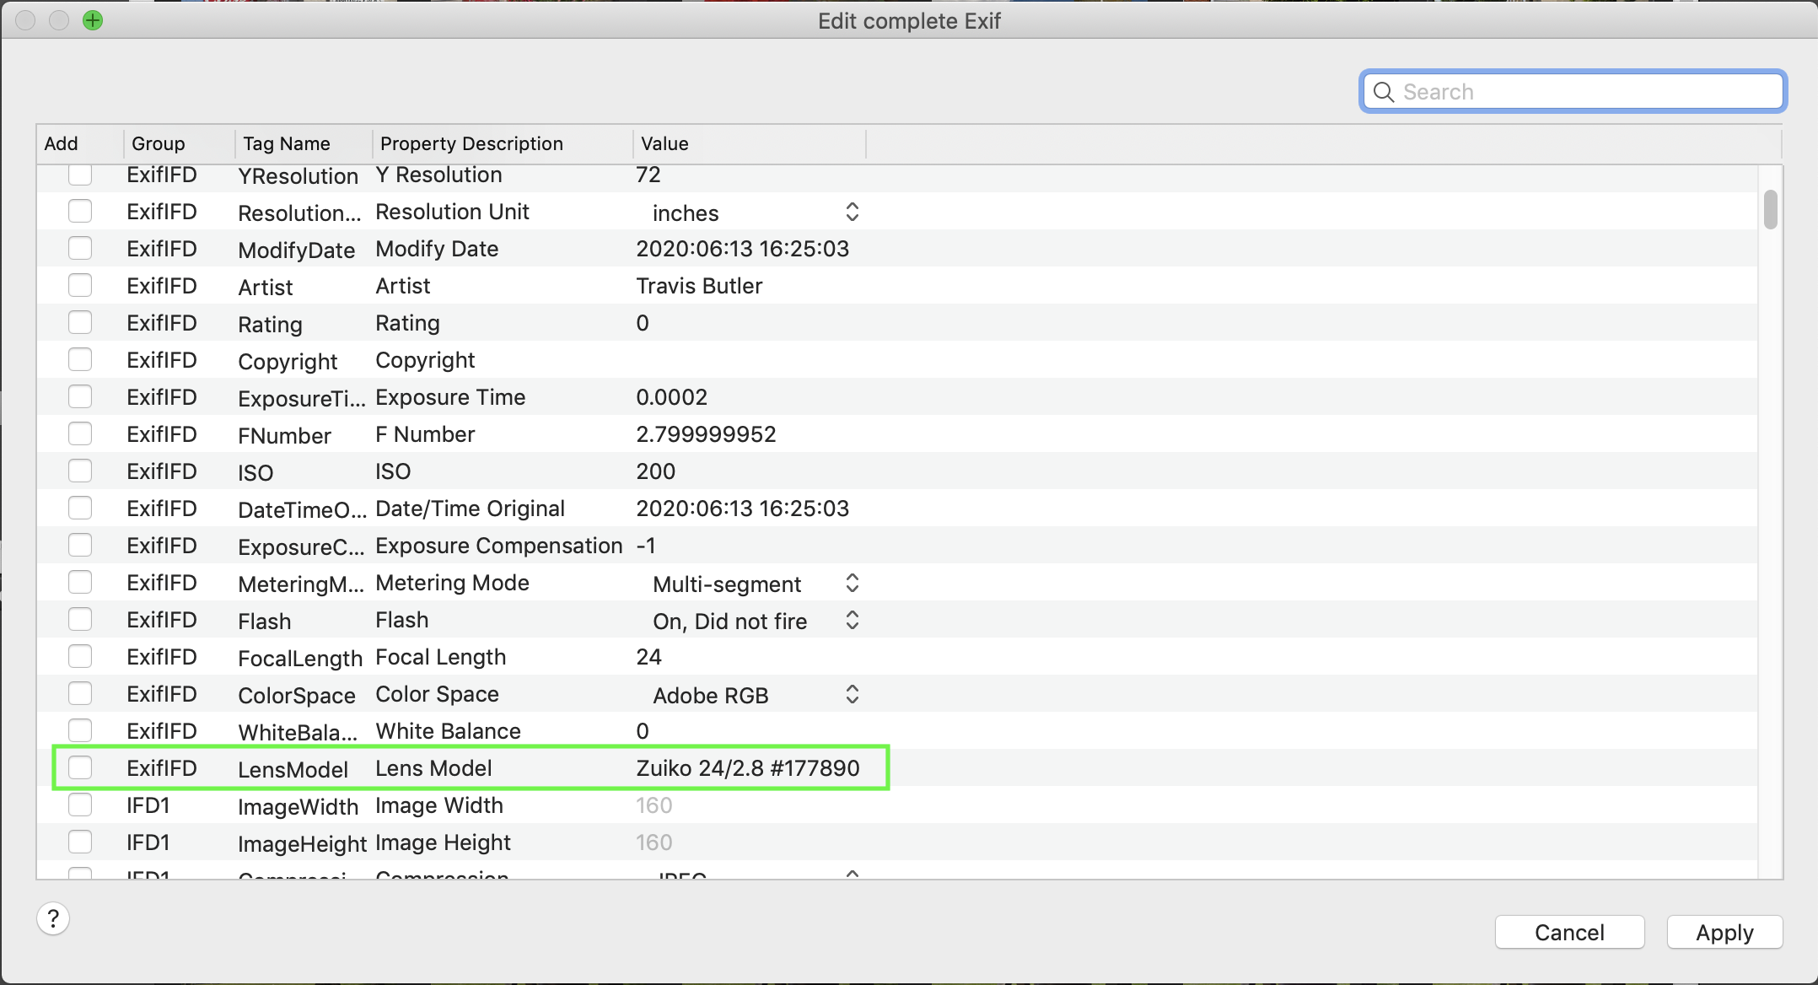The height and width of the screenshot is (985, 1818).
Task: Tick the Add checkbox for ISO row
Action: [80, 471]
